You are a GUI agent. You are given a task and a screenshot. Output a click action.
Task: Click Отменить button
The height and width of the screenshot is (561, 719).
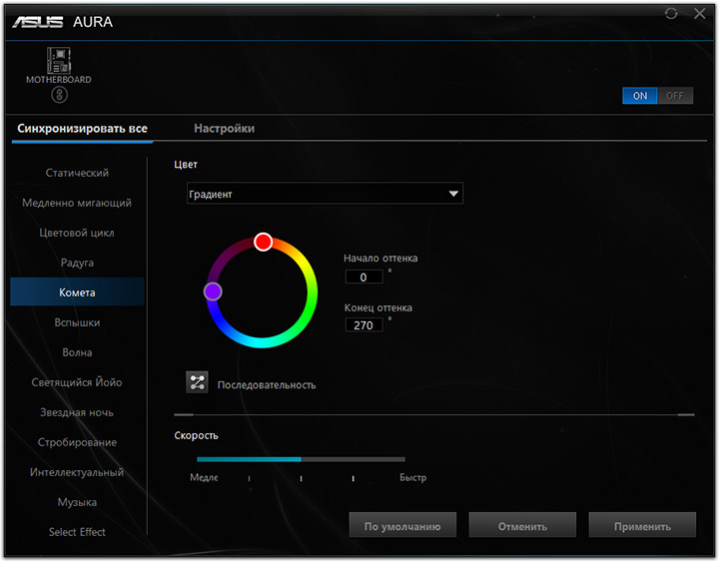[x=522, y=525]
